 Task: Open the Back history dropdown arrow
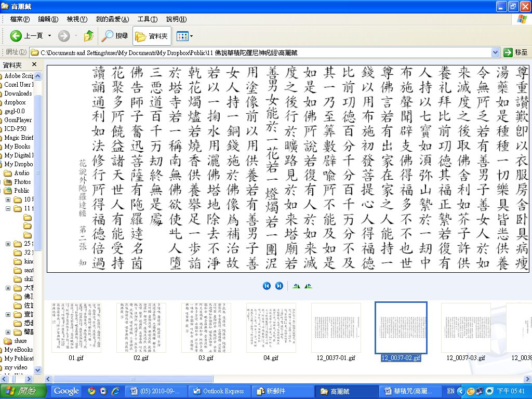[50, 36]
